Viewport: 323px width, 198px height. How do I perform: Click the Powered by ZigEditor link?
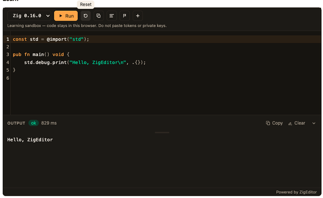pyautogui.click(x=296, y=192)
